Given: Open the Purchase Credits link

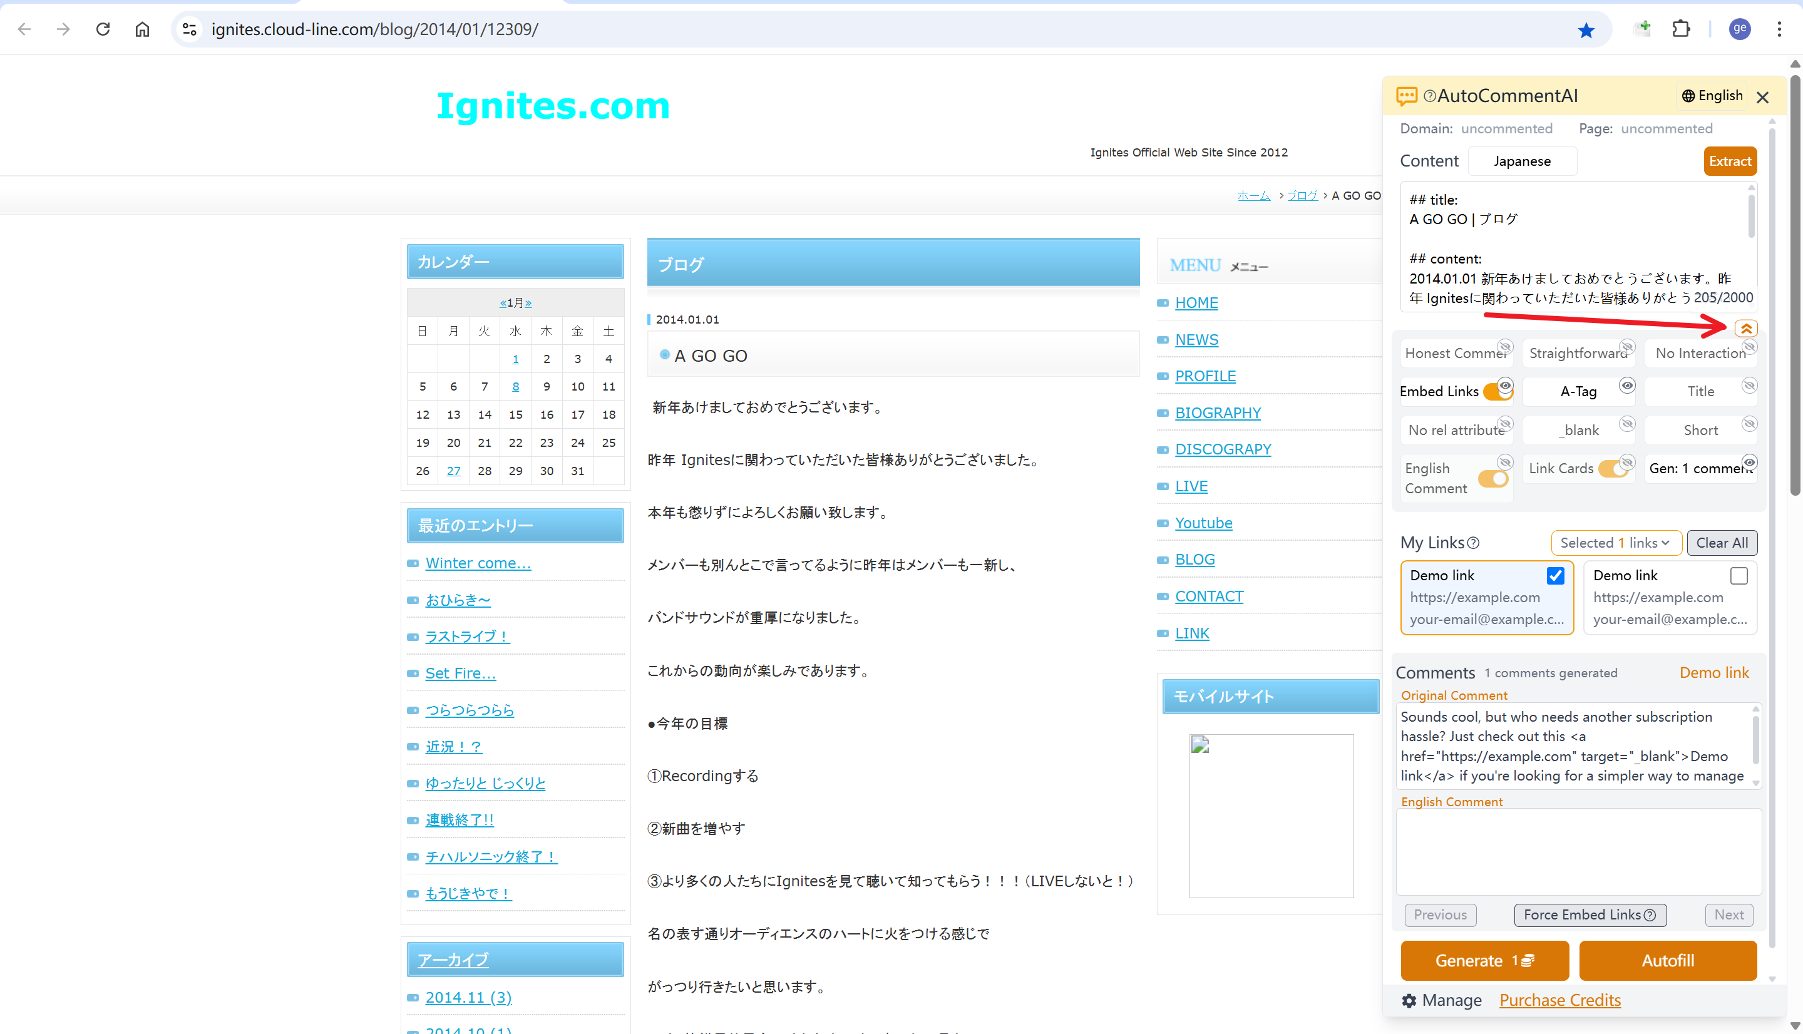Looking at the screenshot, I should (x=1559, y=1001).
